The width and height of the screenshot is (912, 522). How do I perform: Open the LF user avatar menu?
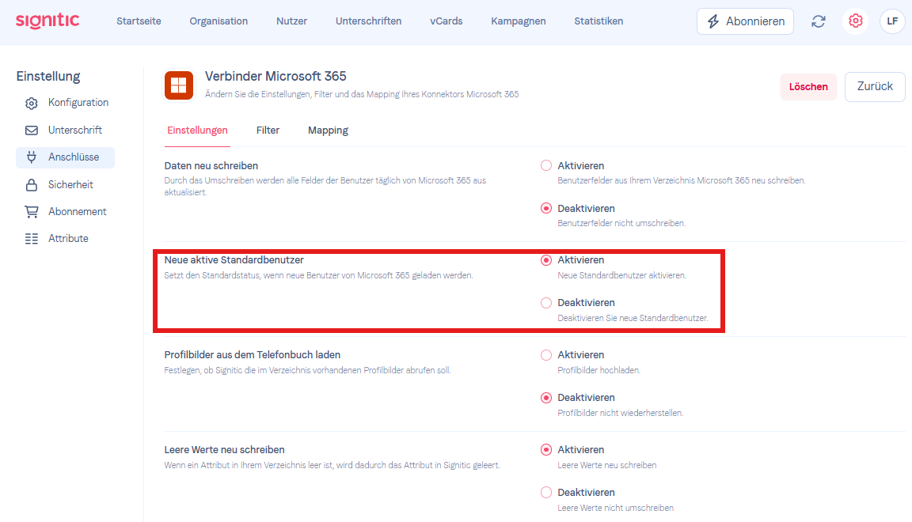[892, 21]
